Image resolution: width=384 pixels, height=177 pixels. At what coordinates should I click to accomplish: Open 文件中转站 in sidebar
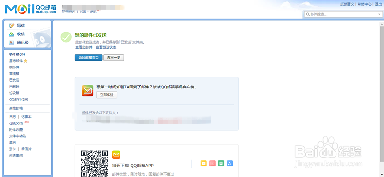pos(17,136)
